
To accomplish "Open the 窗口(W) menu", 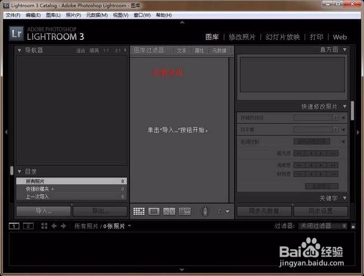I will click(x=142, y=15).
